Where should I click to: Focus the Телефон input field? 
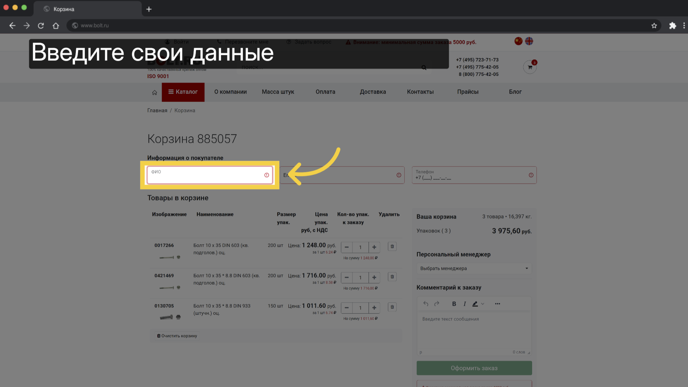(474, 175)
